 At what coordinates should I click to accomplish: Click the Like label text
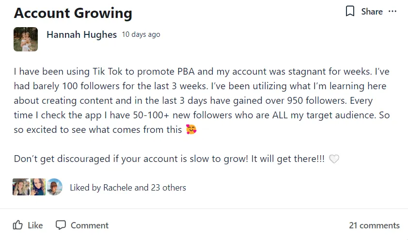[35, 225]
